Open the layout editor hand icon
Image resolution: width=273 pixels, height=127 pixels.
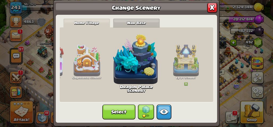[257, 77]
